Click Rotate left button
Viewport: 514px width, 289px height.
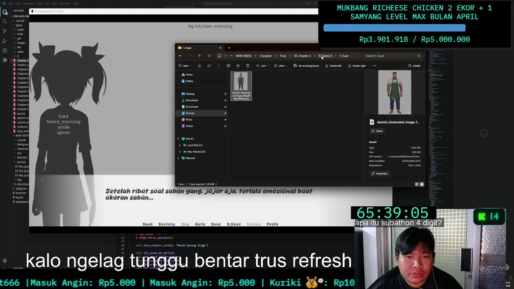[333, 66]
